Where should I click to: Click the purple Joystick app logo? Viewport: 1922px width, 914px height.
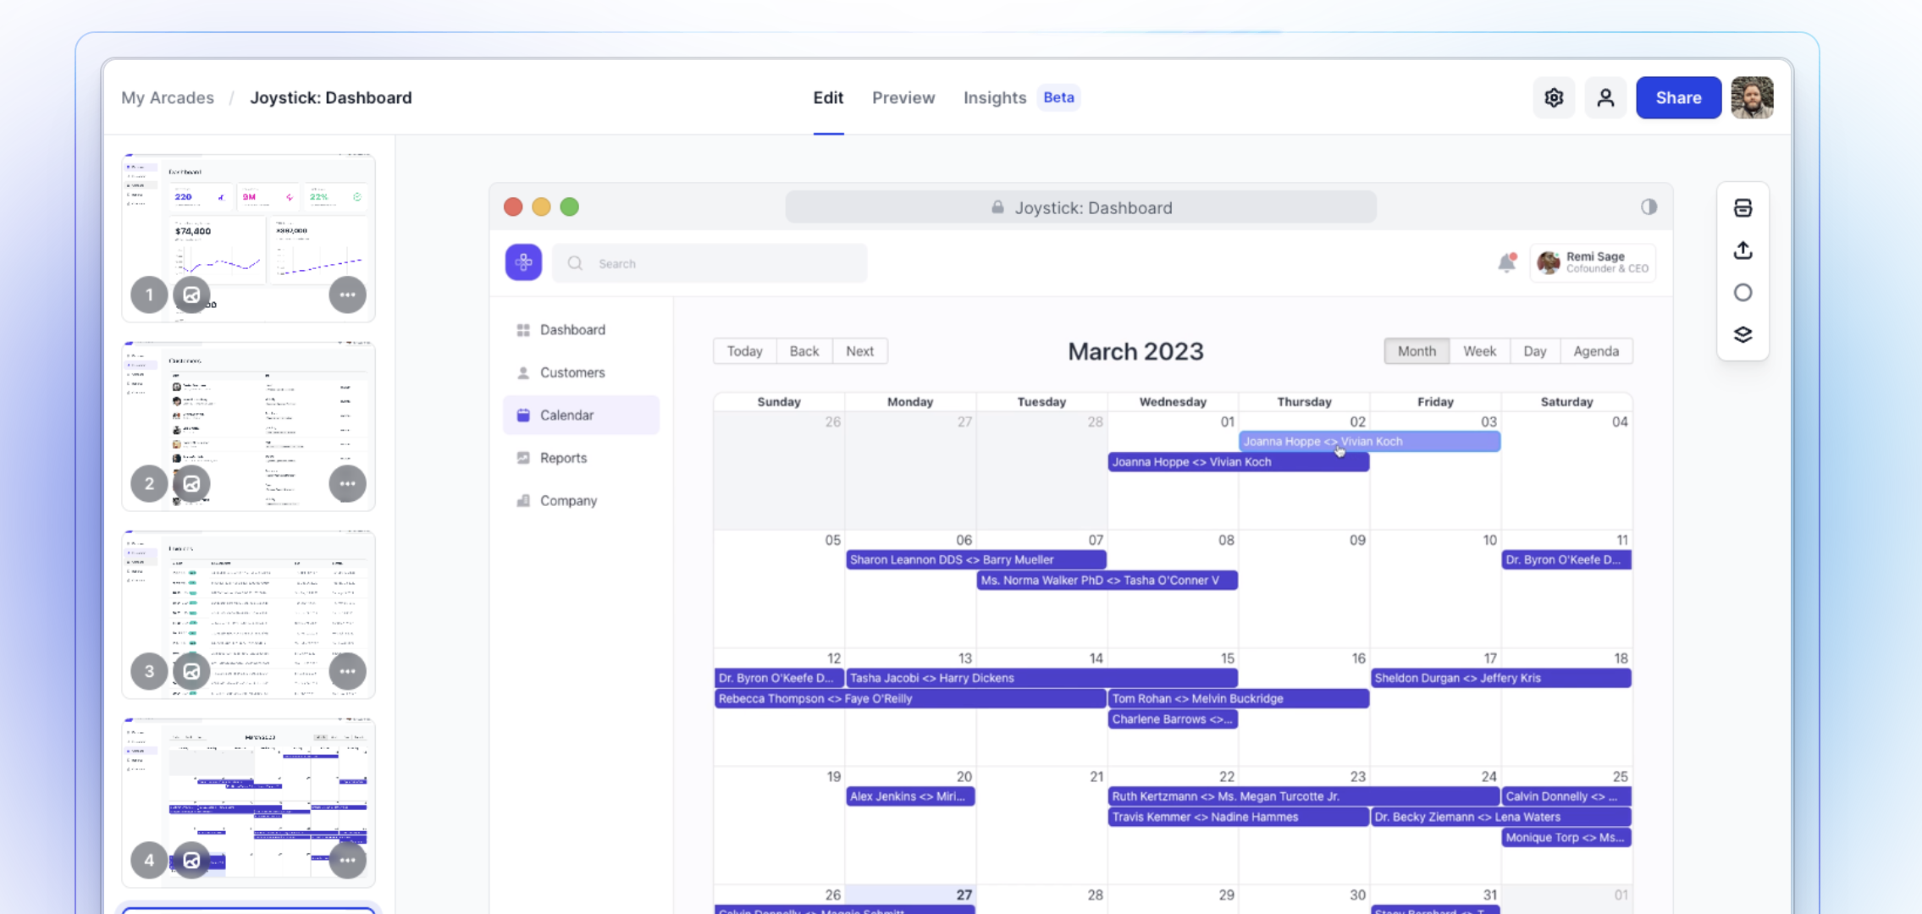point(523,263)
